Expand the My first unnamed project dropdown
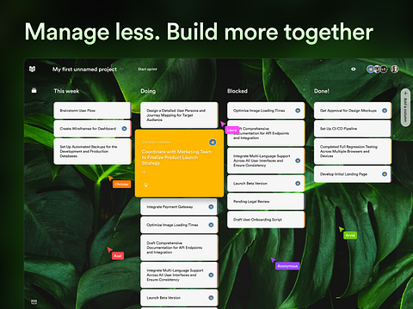Image resolution: width=413 pixels, height=309 pixels. pos(122,70)
